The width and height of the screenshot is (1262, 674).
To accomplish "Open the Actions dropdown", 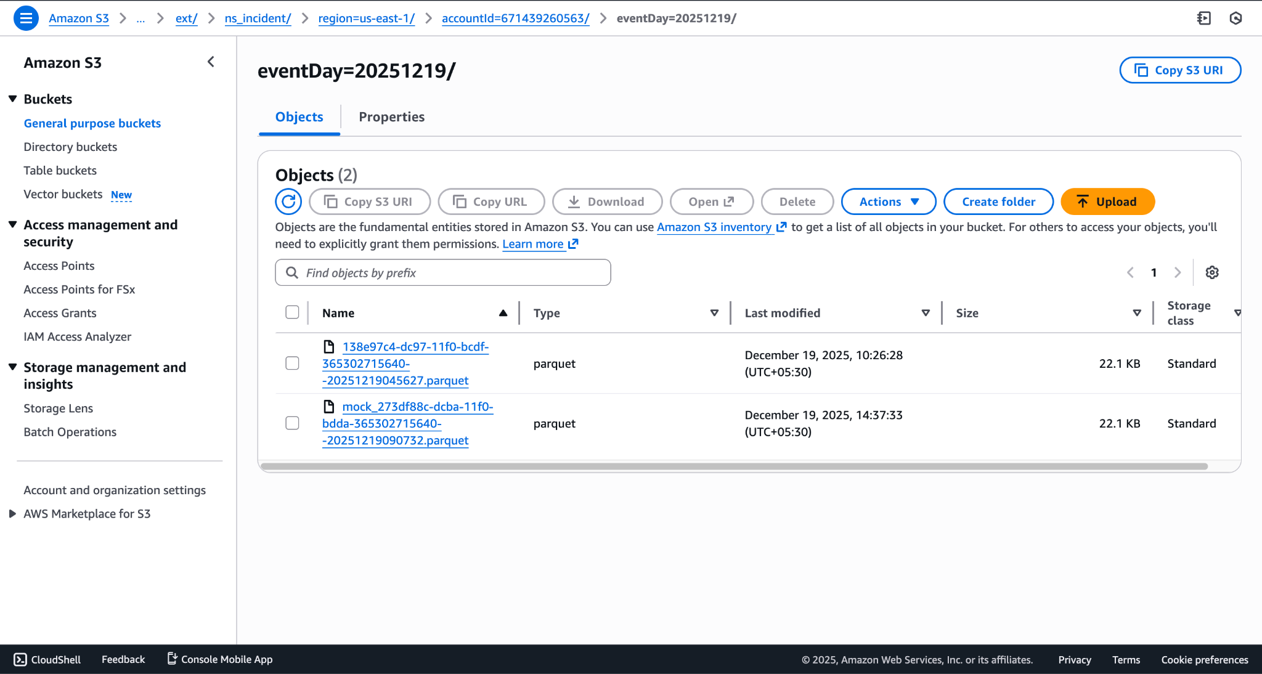I will pyautogui.click(x=889, y=201).
